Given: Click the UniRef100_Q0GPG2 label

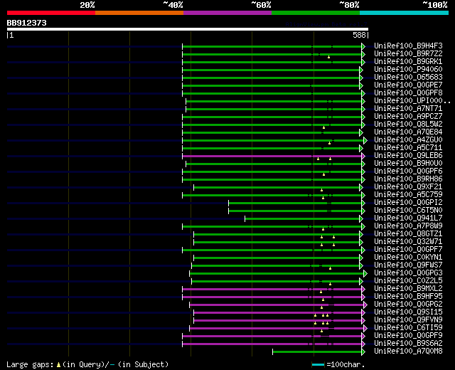Looking at the screenshot, I should tap(408, 305).
